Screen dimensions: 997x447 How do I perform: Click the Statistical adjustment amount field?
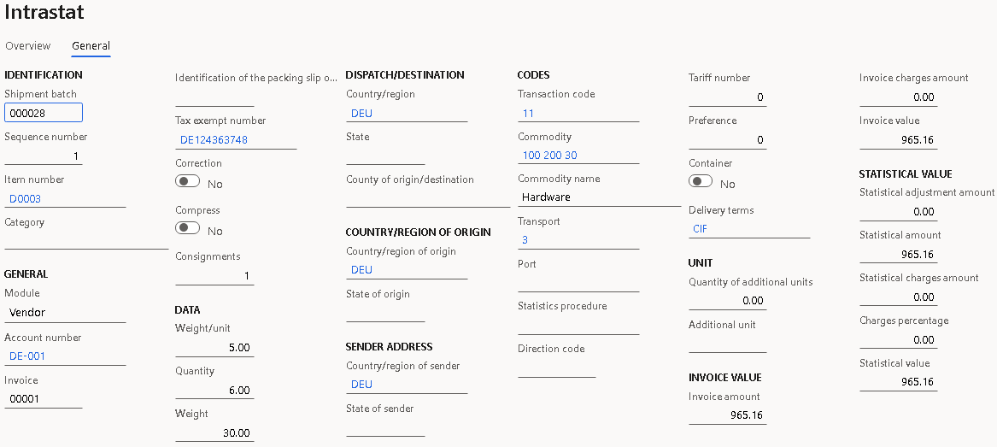[898, 212]
